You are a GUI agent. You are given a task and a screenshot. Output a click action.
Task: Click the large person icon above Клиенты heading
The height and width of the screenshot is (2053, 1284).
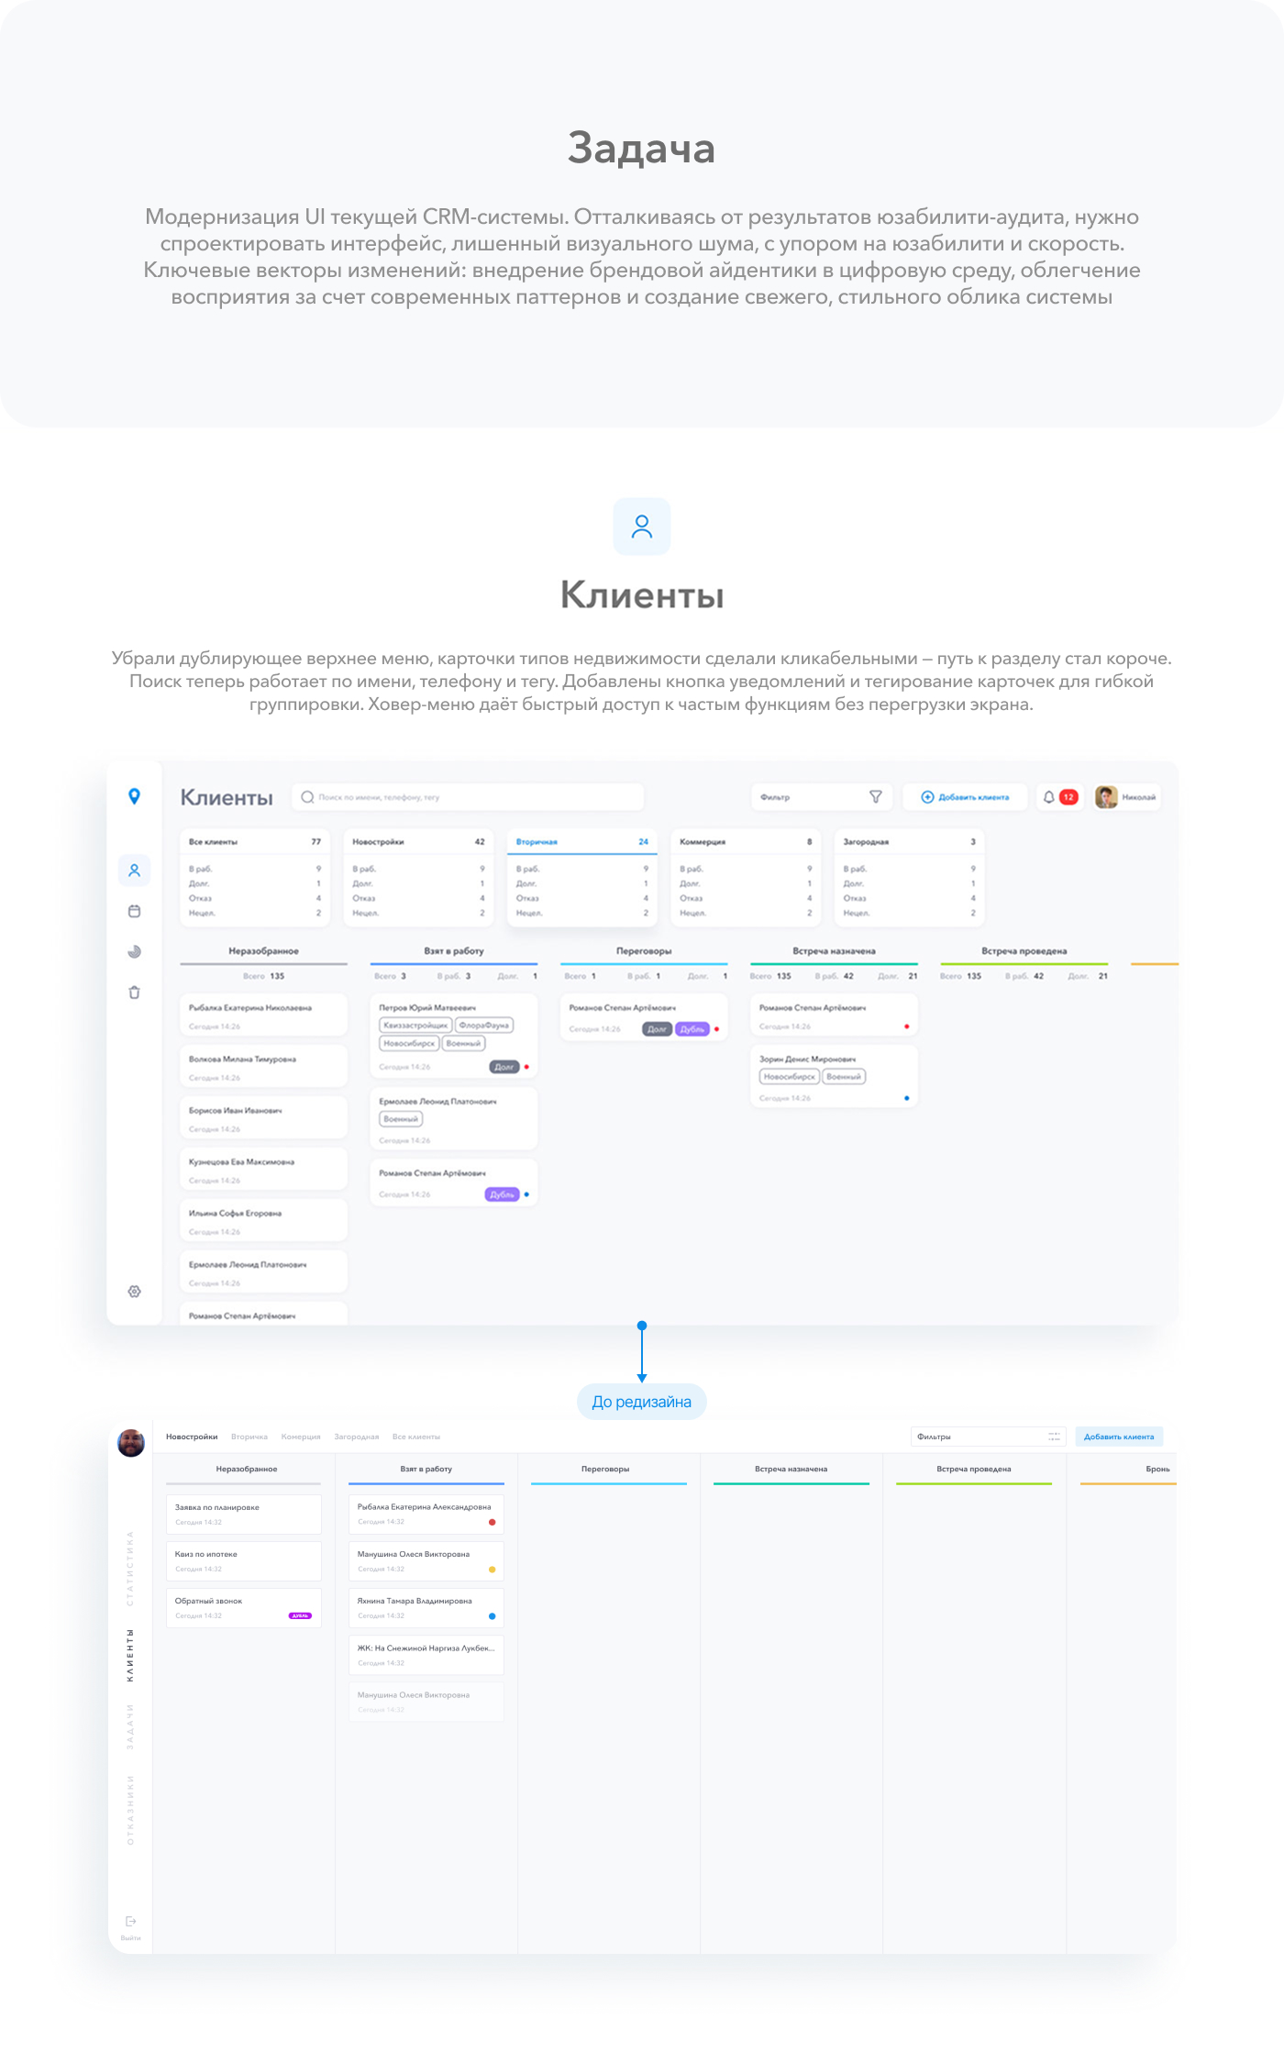pos(642,527)
